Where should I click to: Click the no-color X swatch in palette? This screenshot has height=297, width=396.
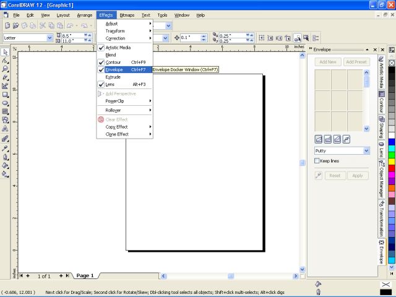pyautogui.click(x=392, y=63)
